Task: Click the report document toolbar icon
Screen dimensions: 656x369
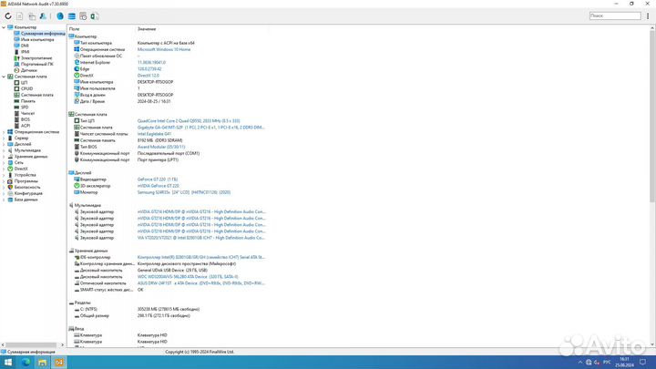Action: [20, 15]
